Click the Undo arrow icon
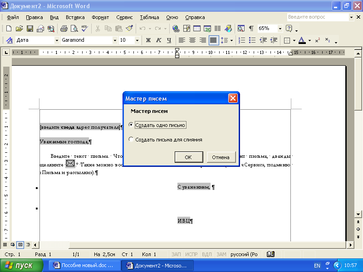The height and width of the screenshot is (272, 363). pos(142,29)
